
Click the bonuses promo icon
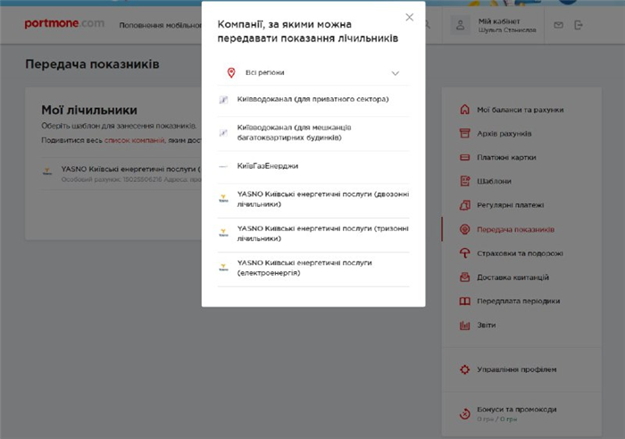465,414
